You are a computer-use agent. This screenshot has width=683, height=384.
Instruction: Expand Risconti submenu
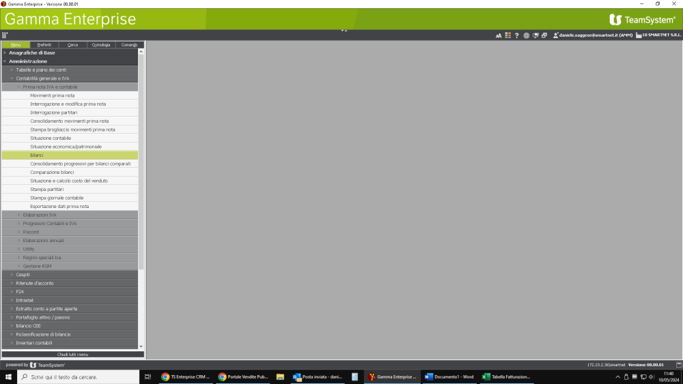click(x=70, y=232)
